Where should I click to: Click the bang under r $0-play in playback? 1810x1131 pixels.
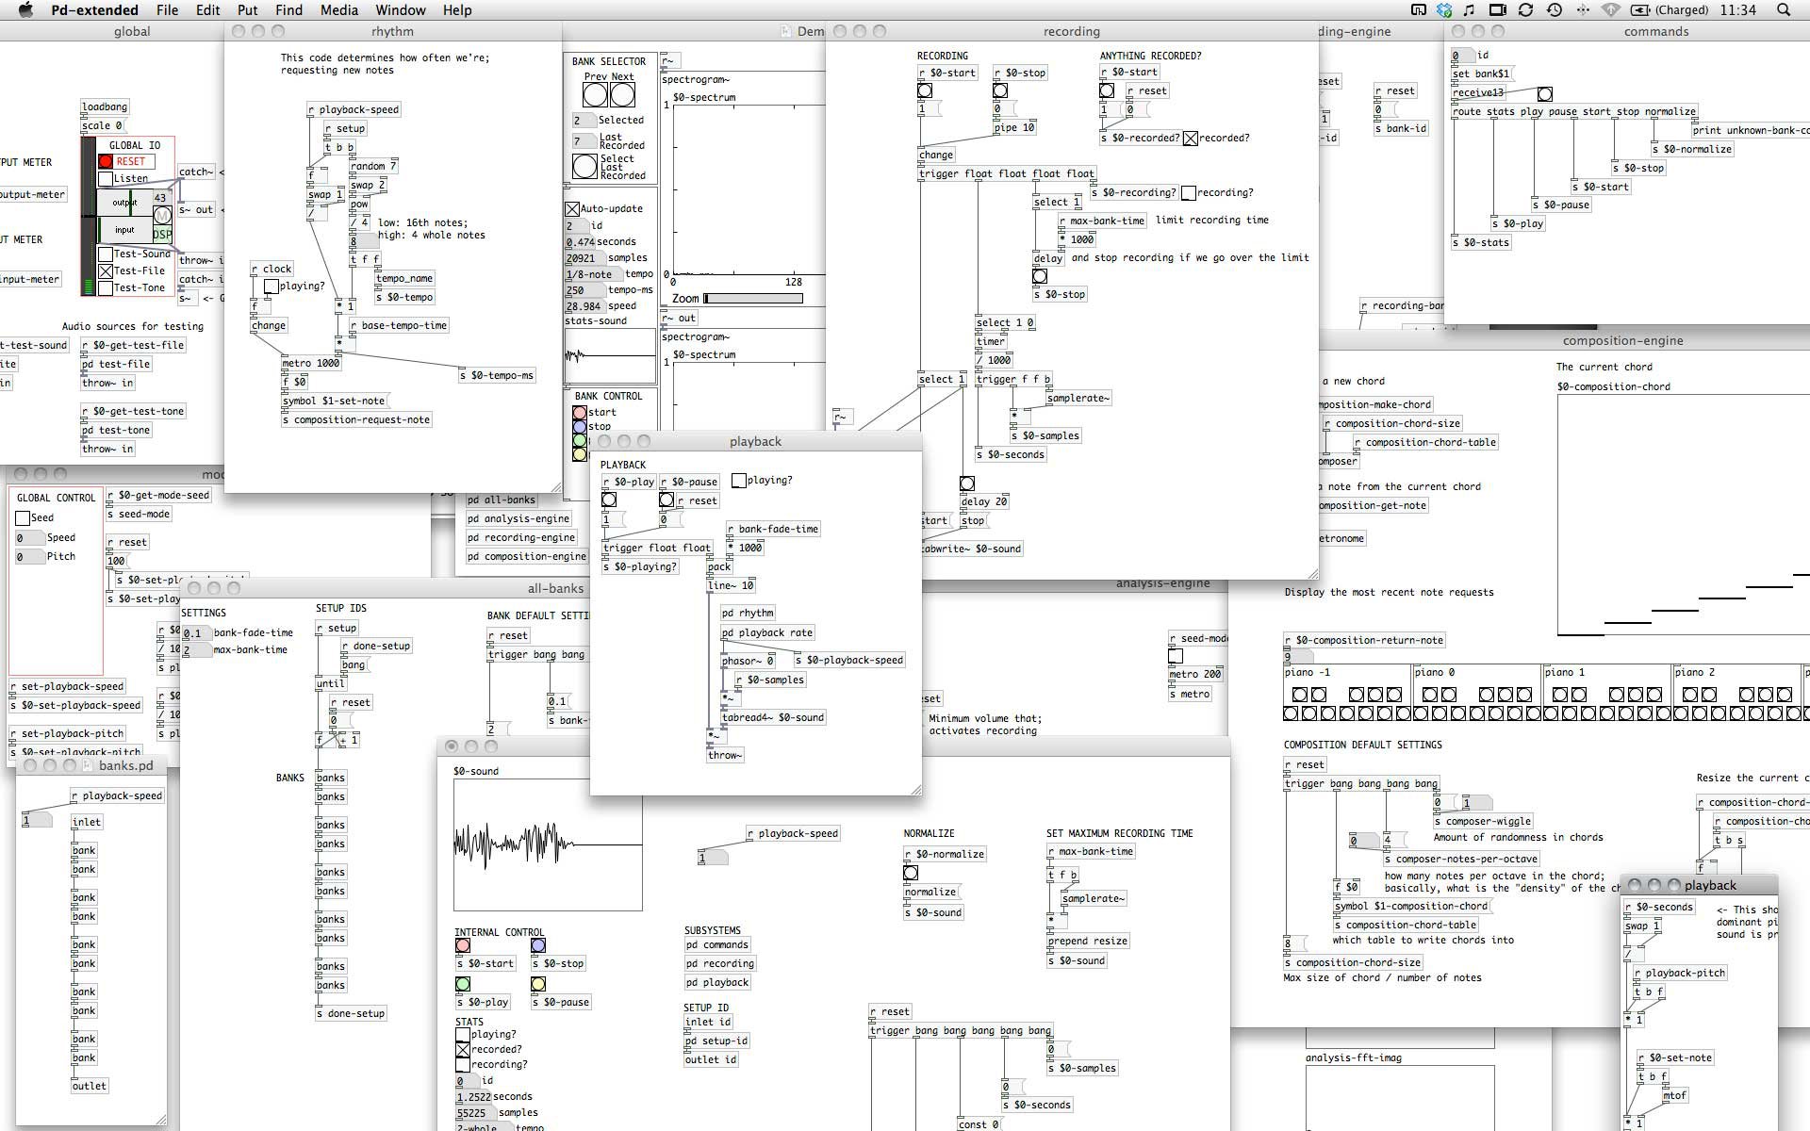[609, 500]
